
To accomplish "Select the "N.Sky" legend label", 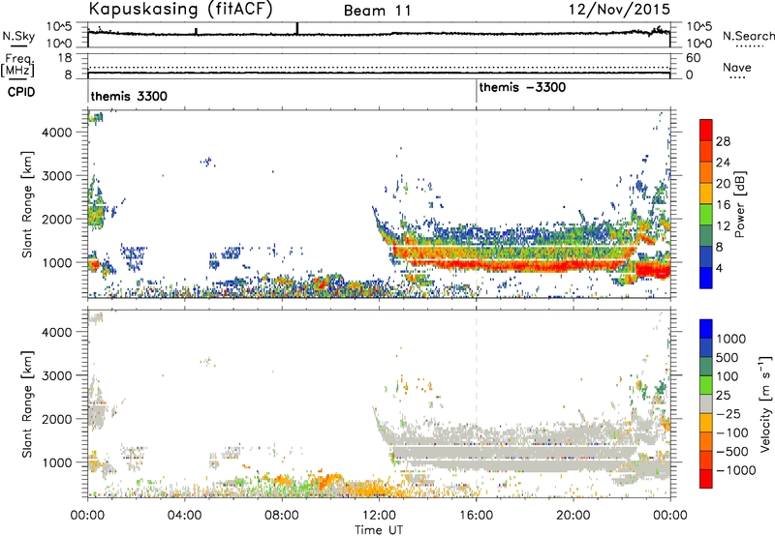I will tap(18, 36).
